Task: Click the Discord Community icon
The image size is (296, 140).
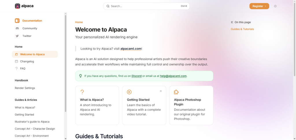Action: pos(17,28)
